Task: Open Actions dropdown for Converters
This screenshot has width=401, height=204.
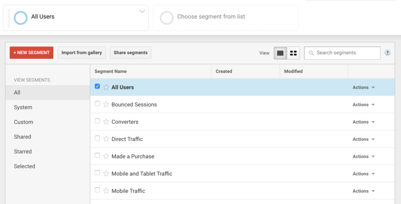Action: [x=363, y=122]
